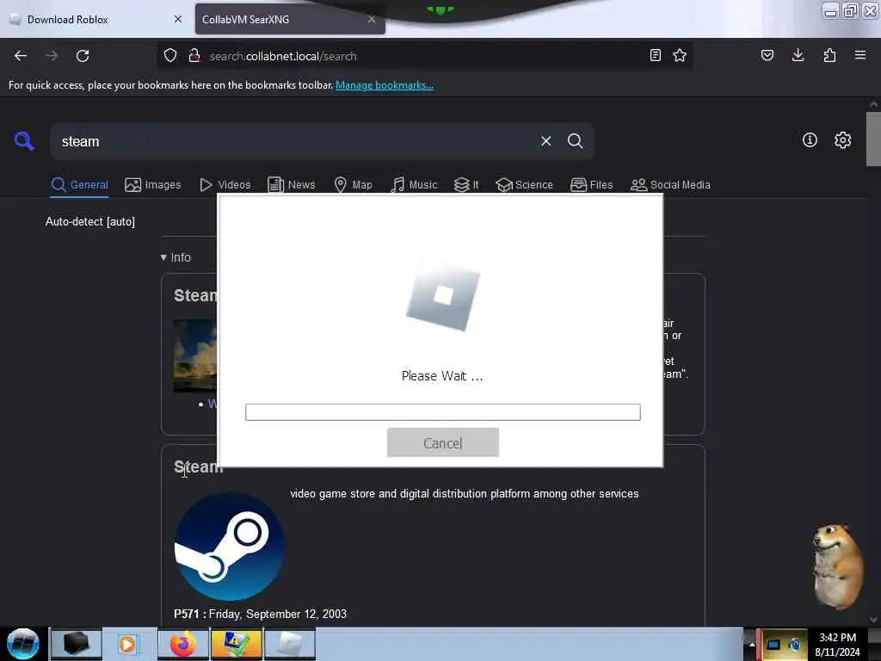
Task: Click the Roblox installer progress bar
Action: 443,412
